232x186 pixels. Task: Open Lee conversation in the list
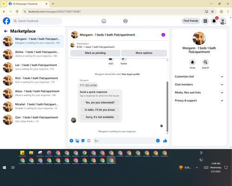click(32, 67)
